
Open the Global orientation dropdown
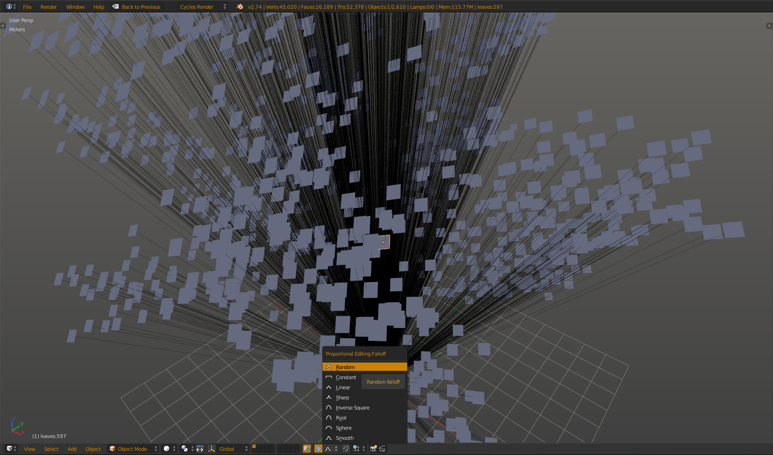[234, 449]
